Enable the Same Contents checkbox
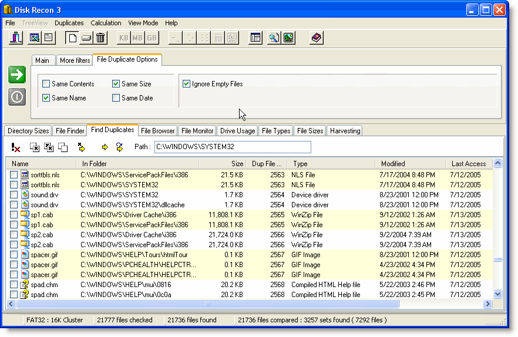The width and height of the screenshot is (518, 337). 46,84
